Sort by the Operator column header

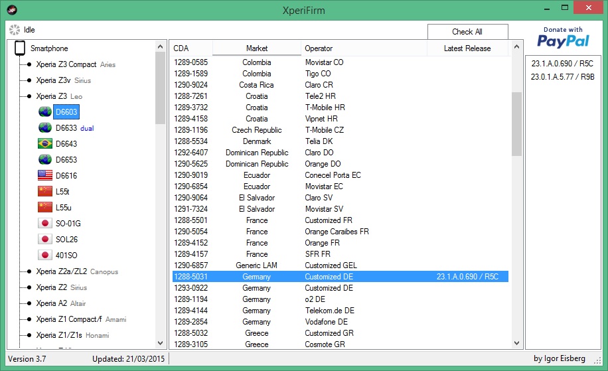tap(364, 48)
